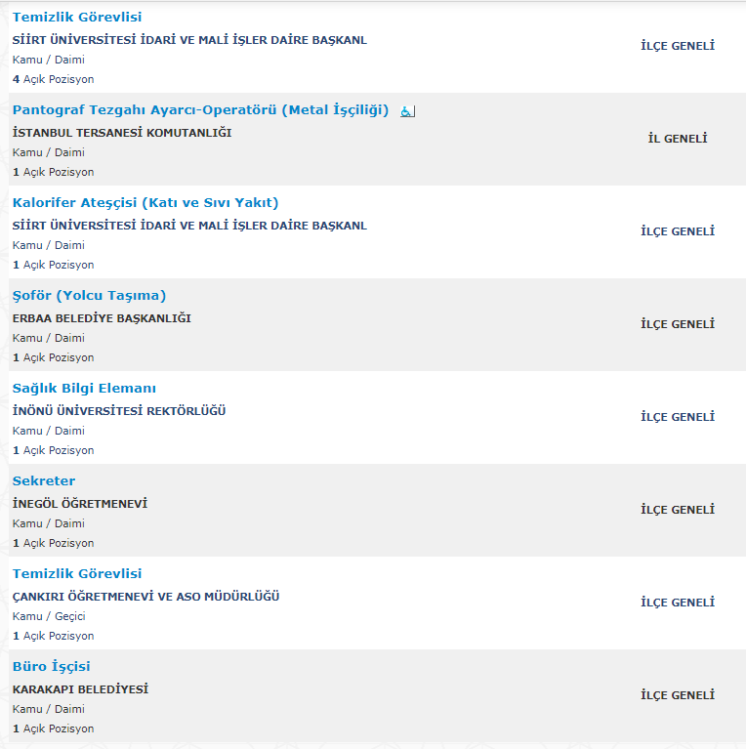Screen dimensions: 746x749
Task: Select the İNÖNÜ ÜNİVERSİTESİ REKTÖRLÜĞÜ employer text
Action: pyautogui.click(x=119, y=411)
